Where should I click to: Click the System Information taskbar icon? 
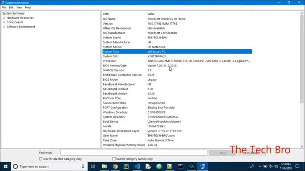point(202,166)
